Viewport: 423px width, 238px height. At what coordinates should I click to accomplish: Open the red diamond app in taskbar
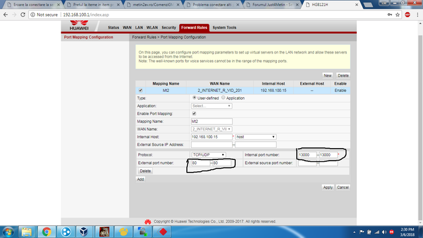(163, 232)
